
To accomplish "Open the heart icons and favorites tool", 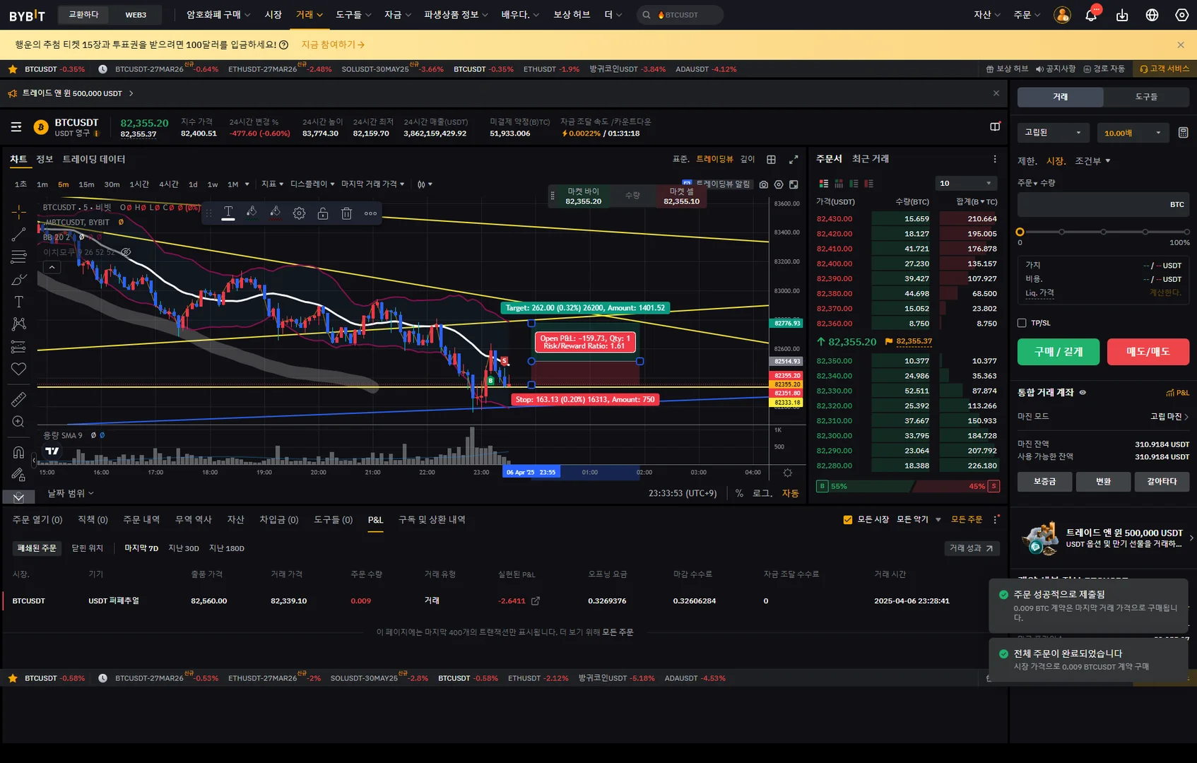I will pos(19,369).
